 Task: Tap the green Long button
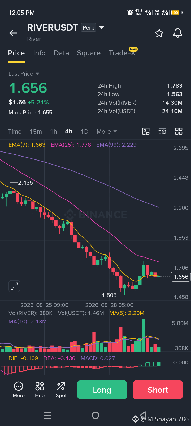tap(102, 390)
